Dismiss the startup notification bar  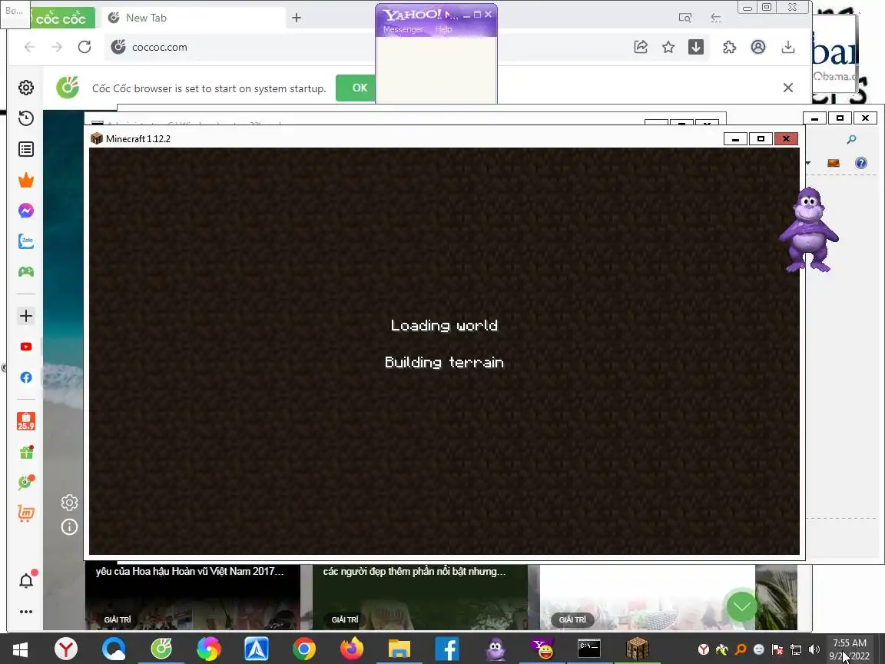[788, 88]
